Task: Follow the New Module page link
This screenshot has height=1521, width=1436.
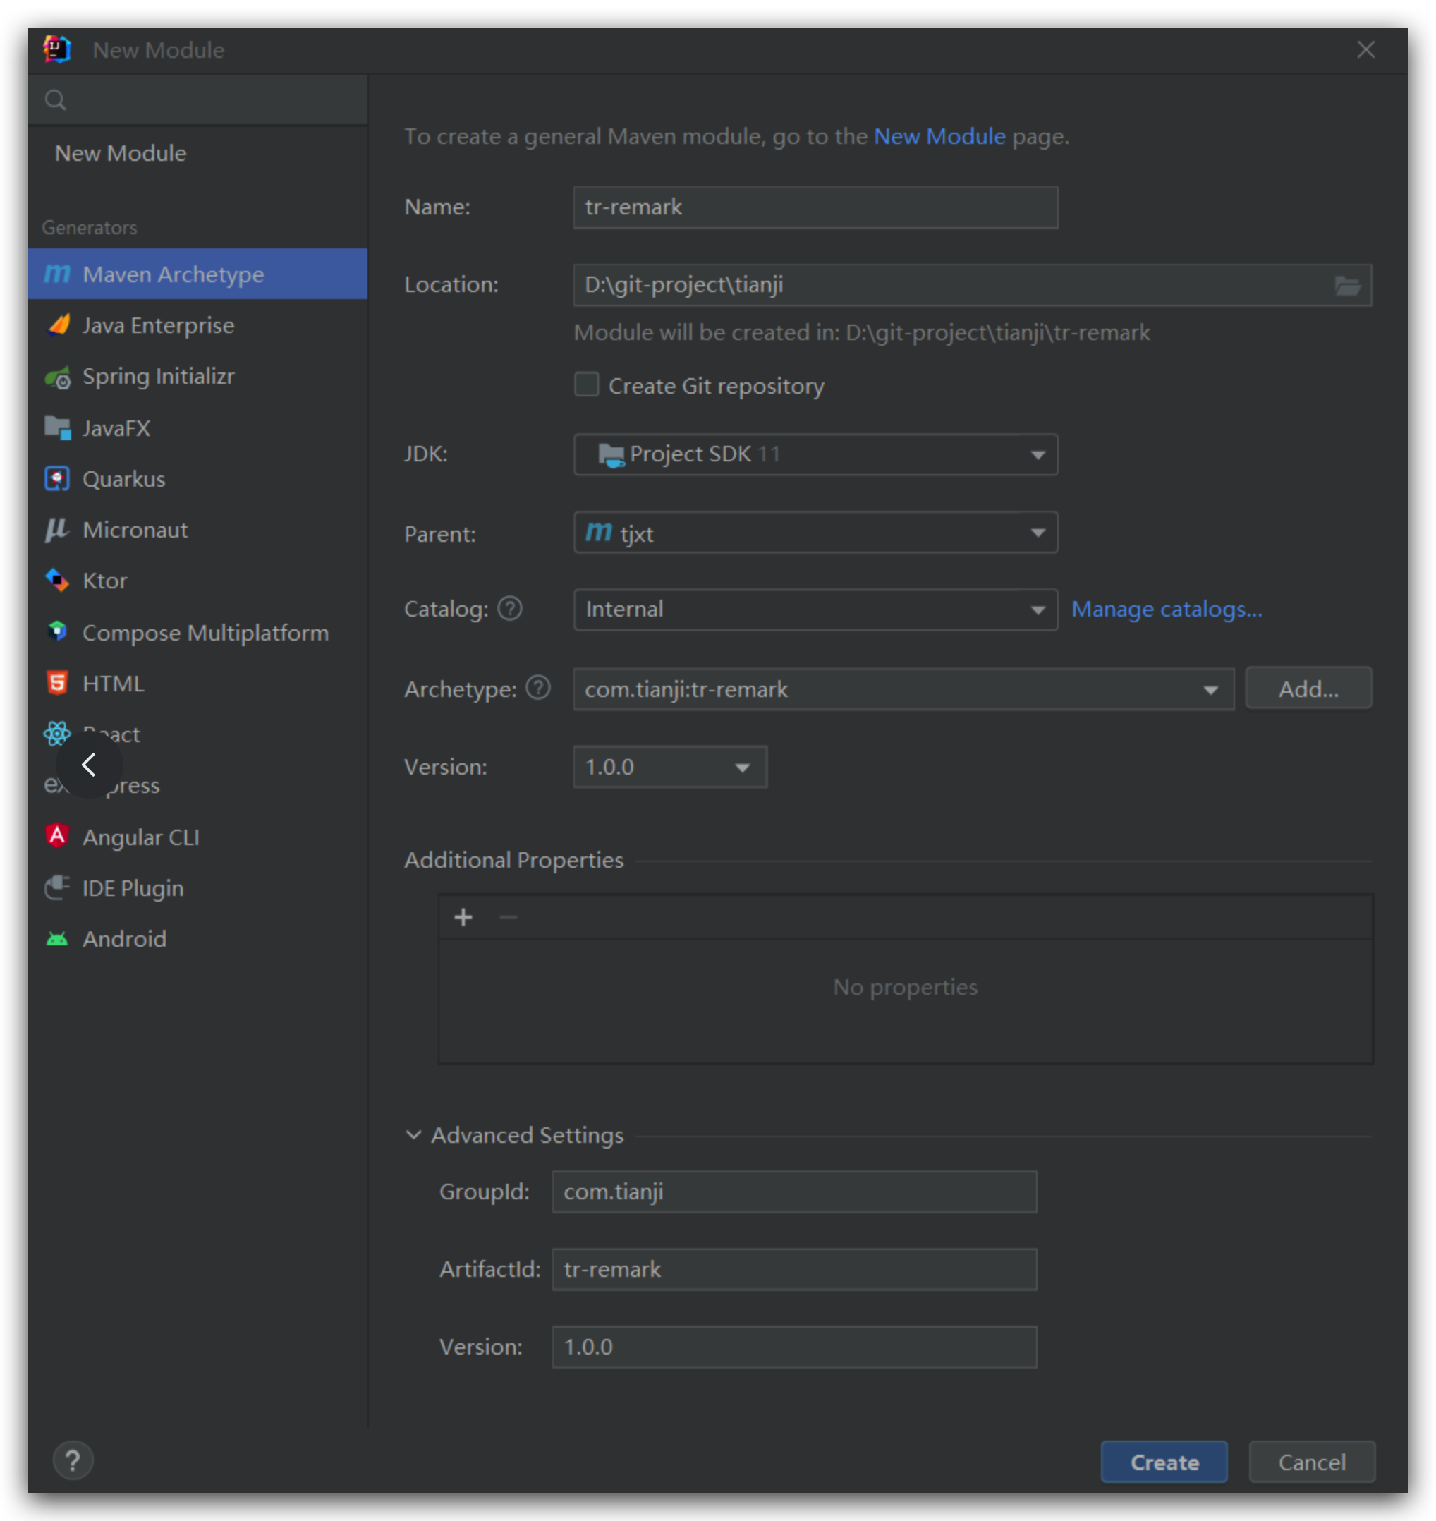Action: tap(939, 136)
